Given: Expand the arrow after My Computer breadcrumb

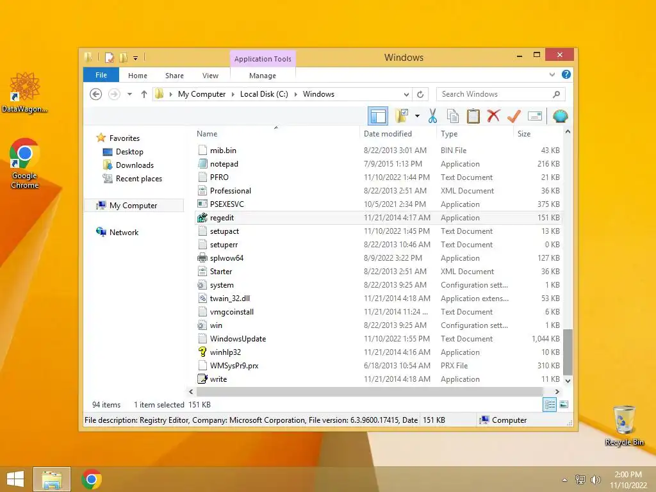Looking at the screenshot, I should tap(233, 94).
